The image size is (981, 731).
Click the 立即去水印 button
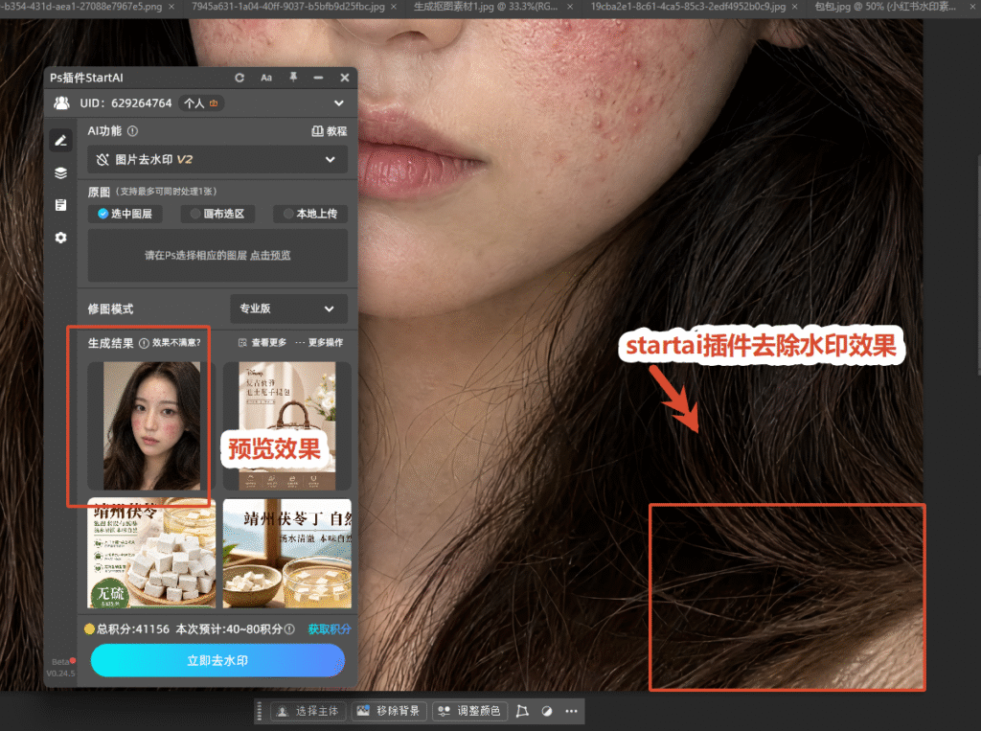coord(217,661)
